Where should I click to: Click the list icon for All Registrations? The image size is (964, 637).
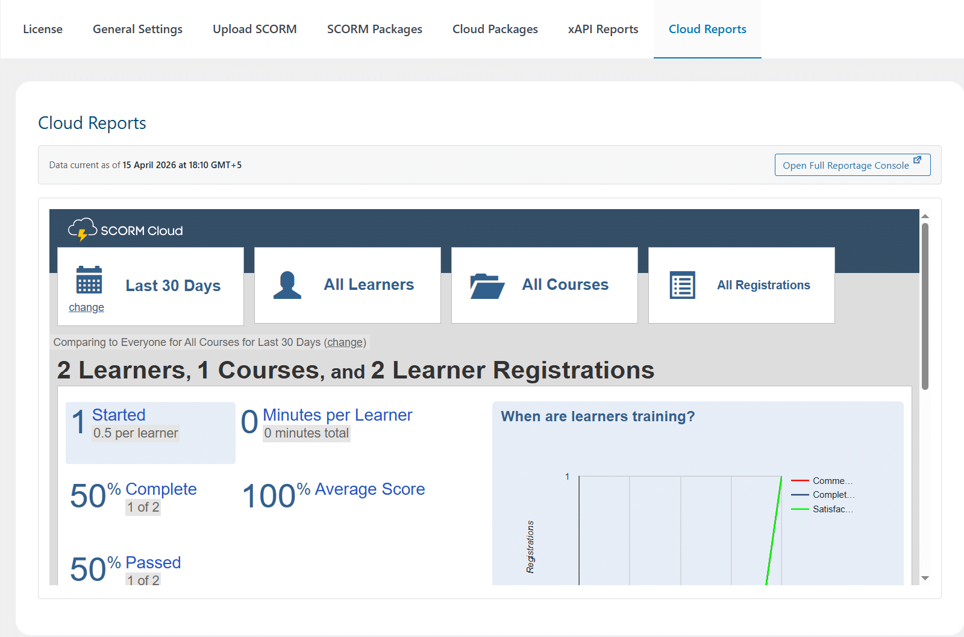pos(683,285)
